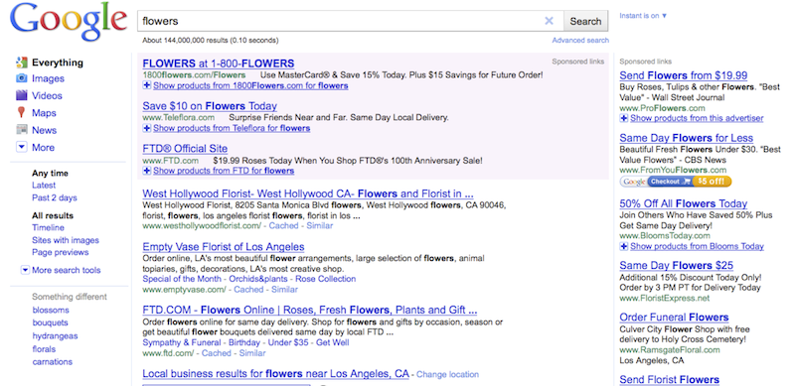Viewport: 795px width, 386px height.
Task: Expand products from Teleflora plus box
Action: point(147,128)
